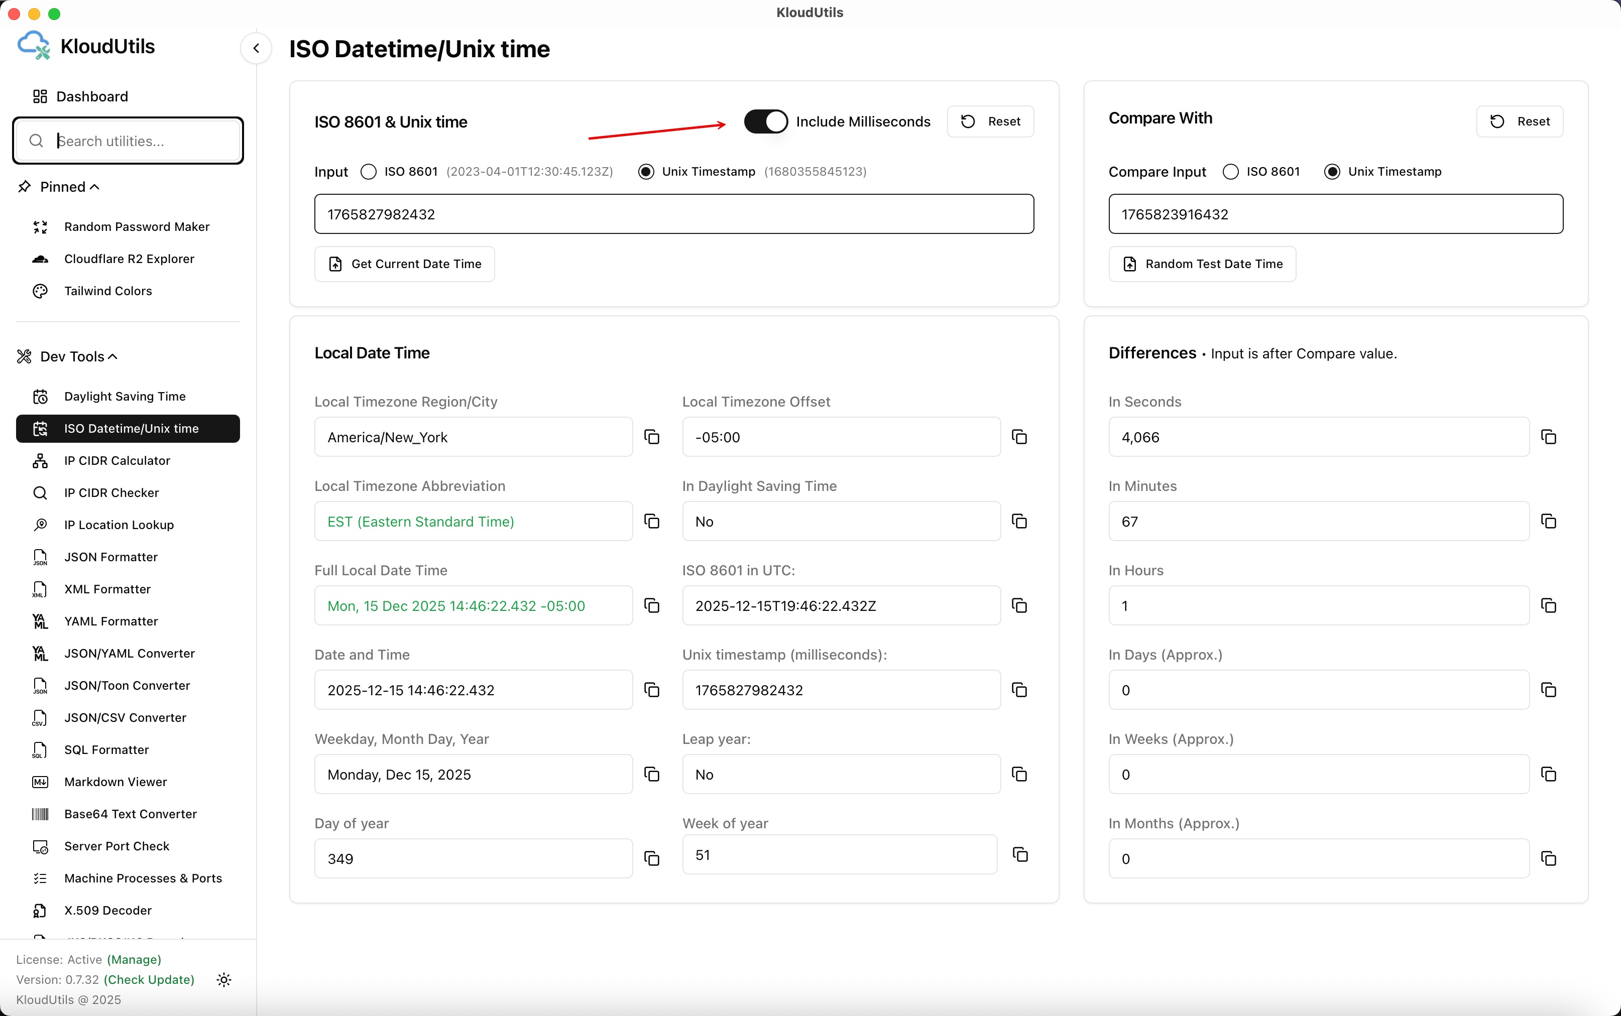The width and height of the screenshot is (1621, 1016).
Task: Click the Check Update link
Action: point(149,980)
